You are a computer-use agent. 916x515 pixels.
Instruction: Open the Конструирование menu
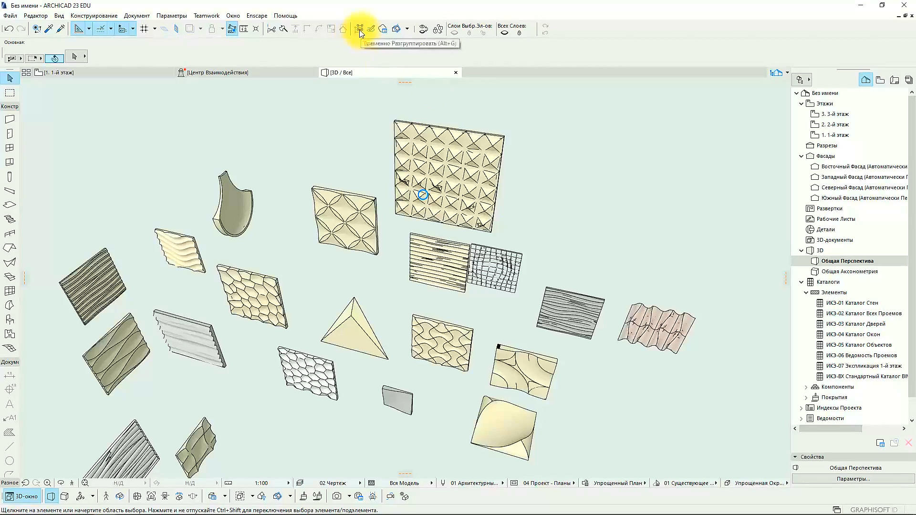[94, 16]
